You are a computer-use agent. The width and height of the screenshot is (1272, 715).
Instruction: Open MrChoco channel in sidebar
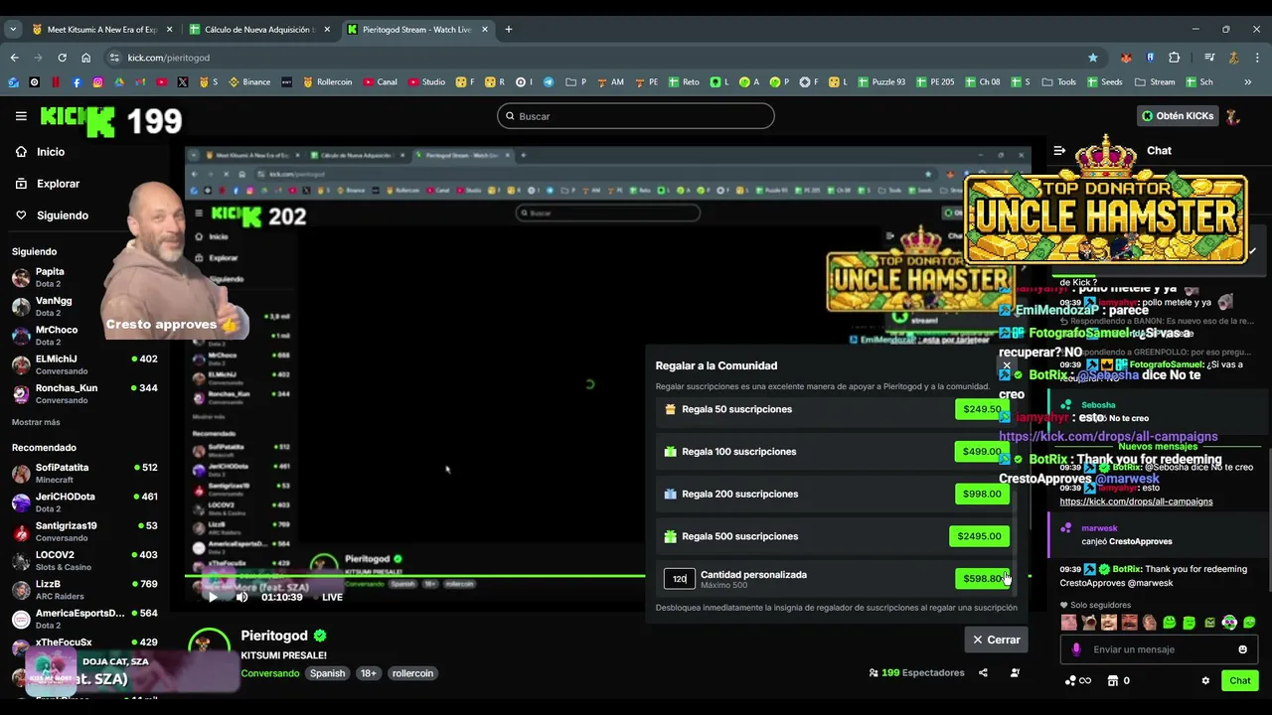point(84,336)
